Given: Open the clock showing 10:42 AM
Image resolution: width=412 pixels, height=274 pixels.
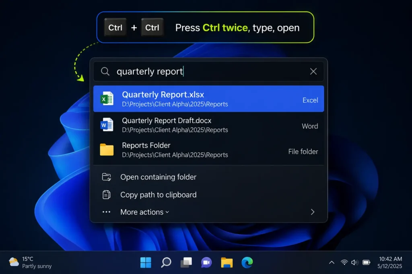Looking at the screenshot, I should (x=390, y=262).
